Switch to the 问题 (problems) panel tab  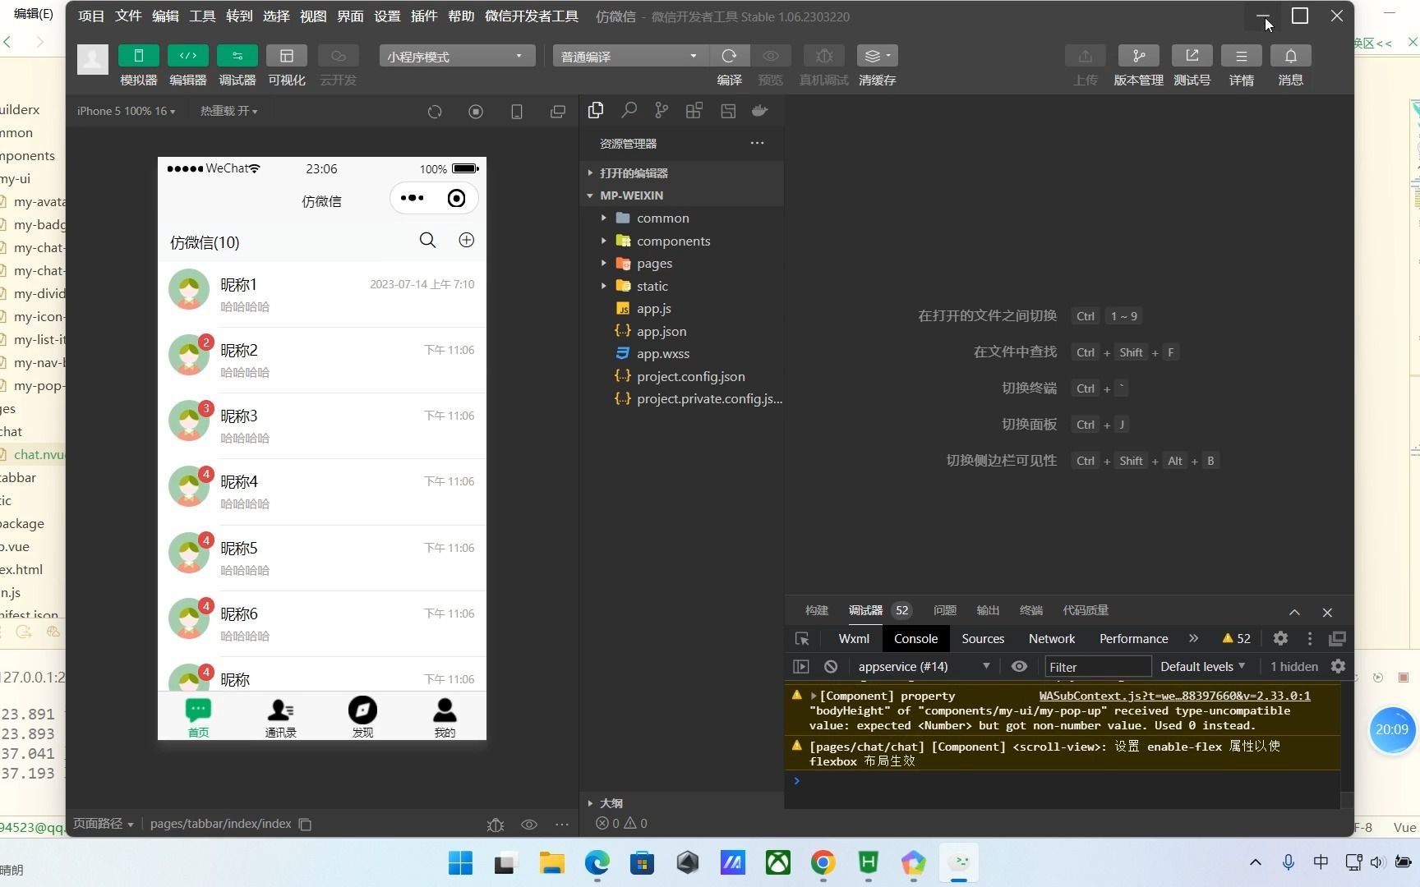click(x=945, y=610)
